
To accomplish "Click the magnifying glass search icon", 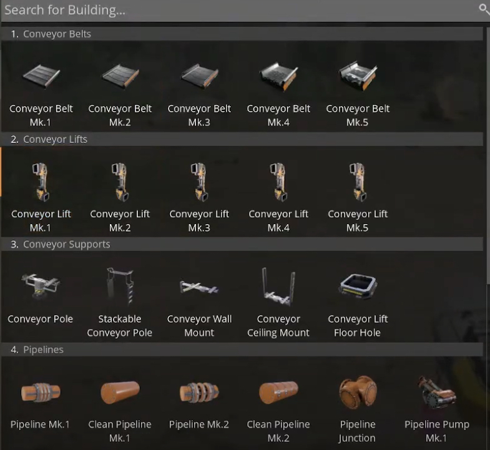I will pos(484,9).
